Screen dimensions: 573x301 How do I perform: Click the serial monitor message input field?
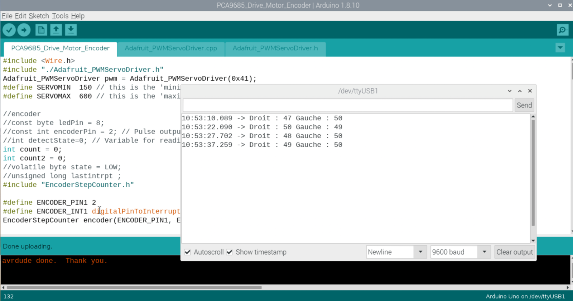tap(347, 105)
